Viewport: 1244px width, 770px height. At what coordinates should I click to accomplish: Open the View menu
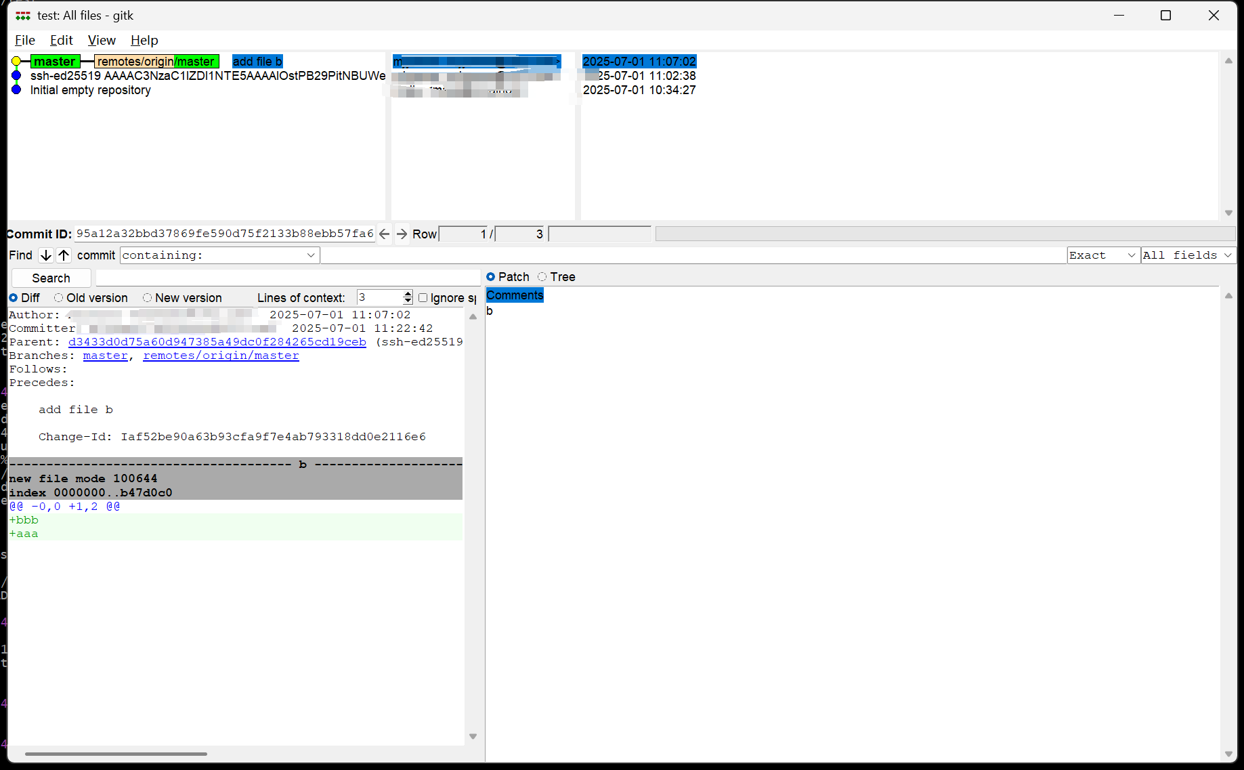[x=102, y=40]
